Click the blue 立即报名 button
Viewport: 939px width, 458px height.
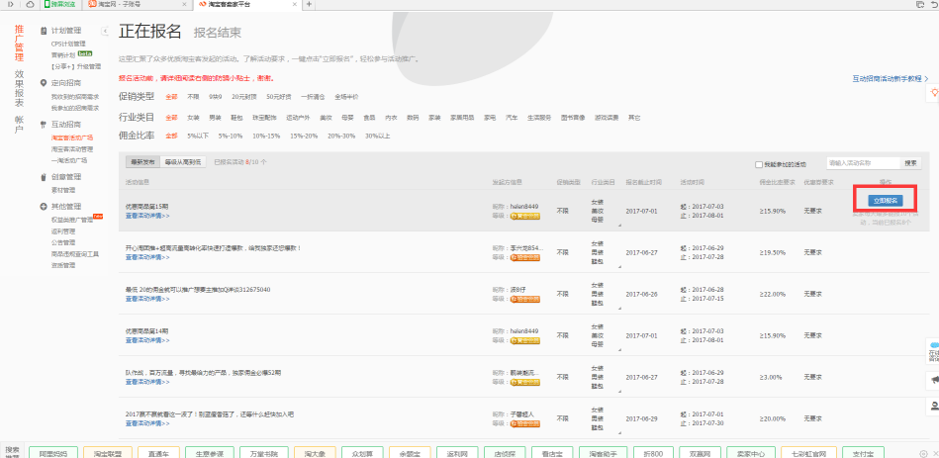coord(886,200)
